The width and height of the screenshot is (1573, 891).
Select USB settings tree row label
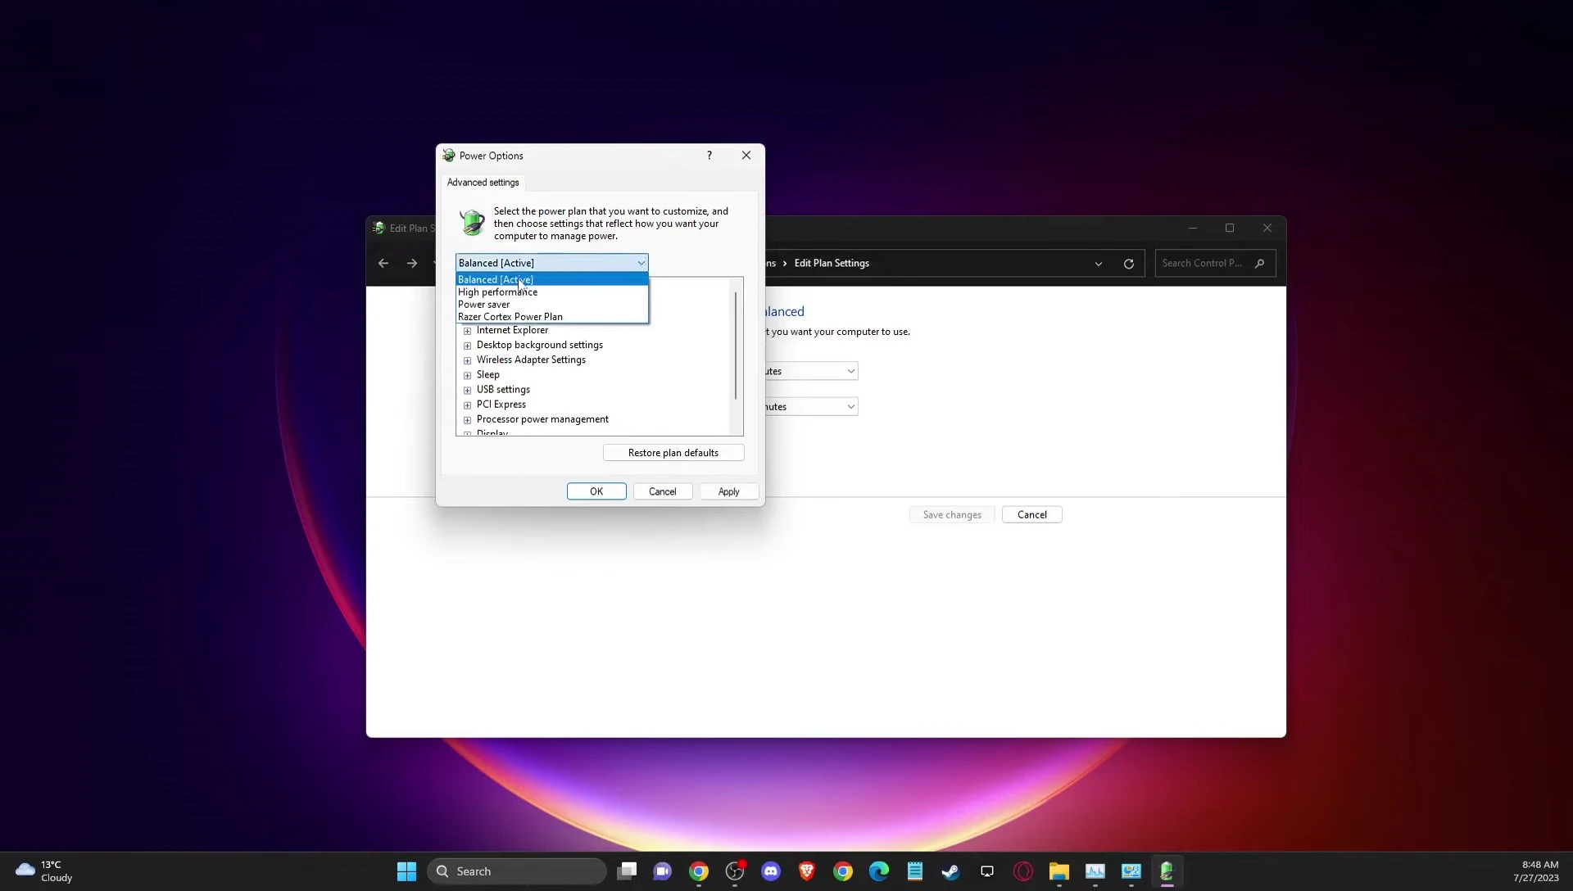click(x=503, y=390)
